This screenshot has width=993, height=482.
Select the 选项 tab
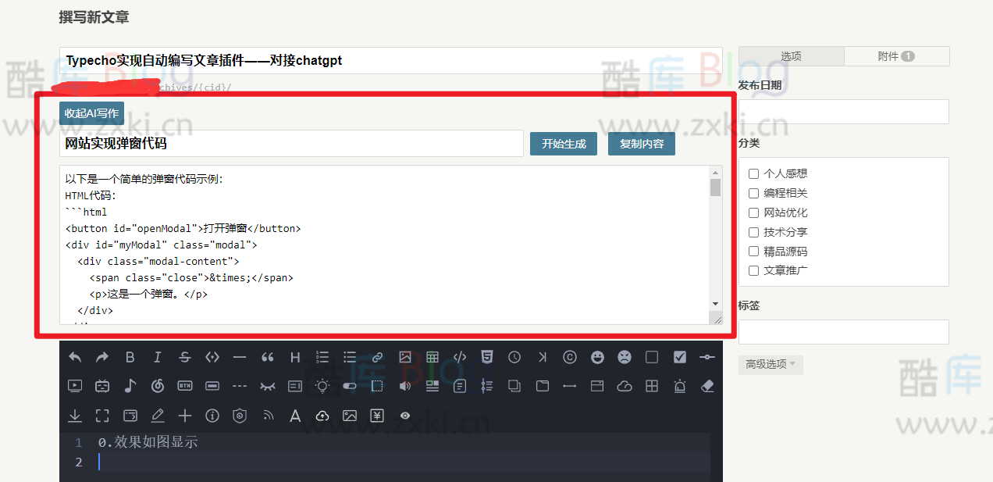[x=791, y=56]
